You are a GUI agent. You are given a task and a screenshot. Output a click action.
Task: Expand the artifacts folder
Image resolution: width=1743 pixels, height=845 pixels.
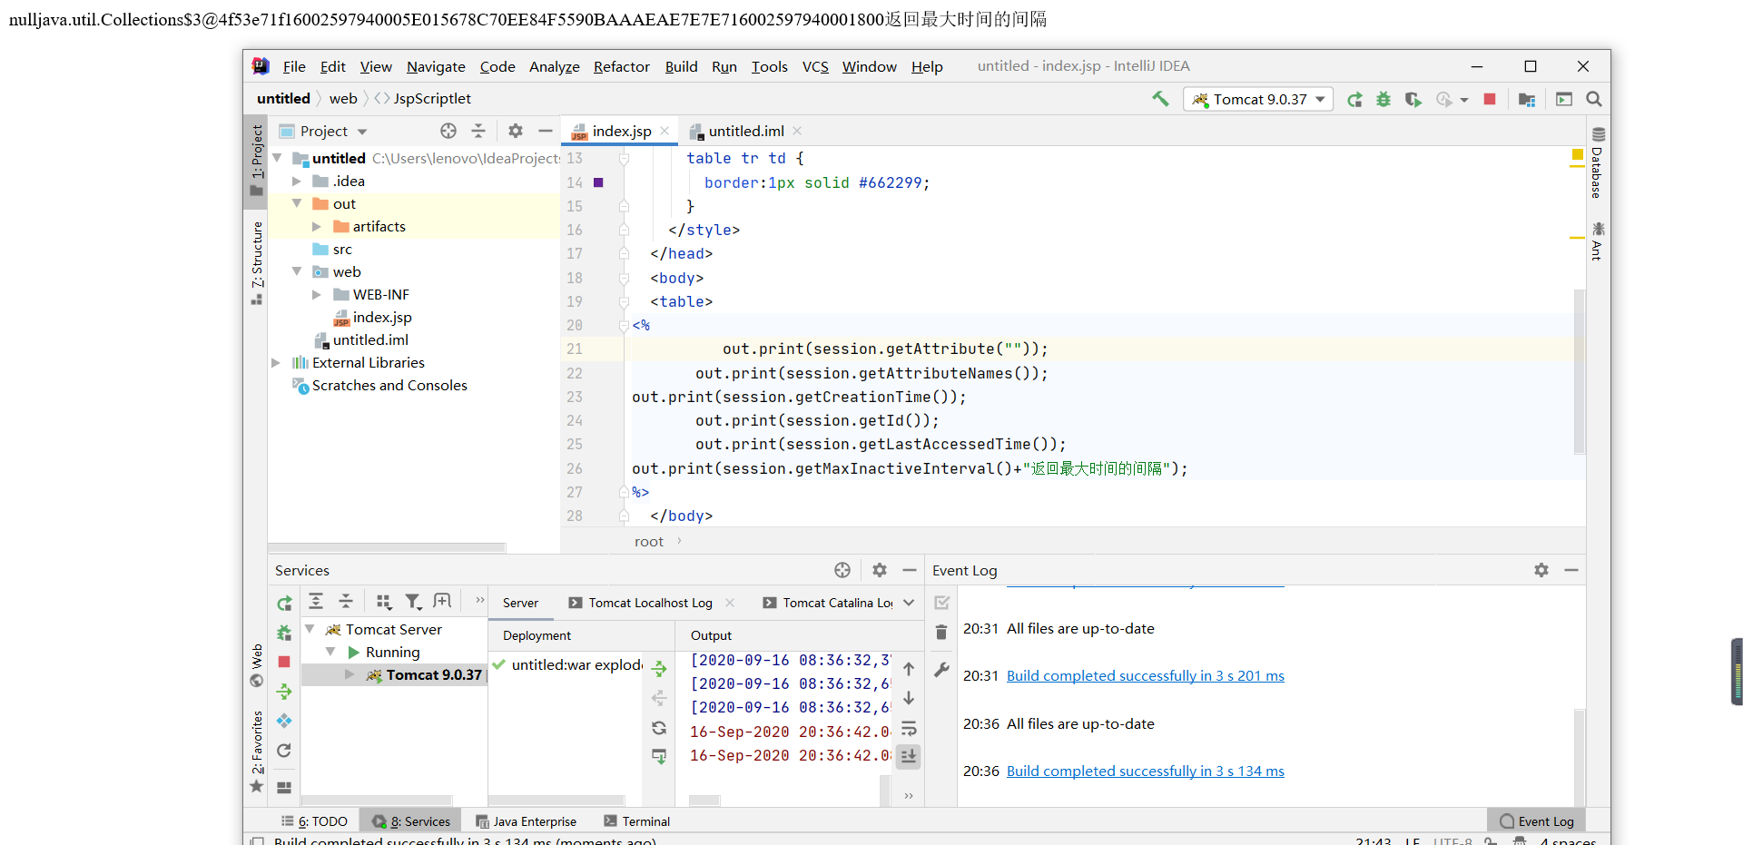[317, 226]
